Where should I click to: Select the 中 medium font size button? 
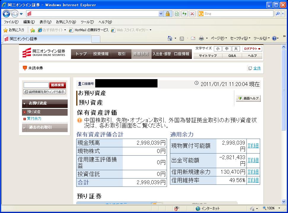coord(227,49)
